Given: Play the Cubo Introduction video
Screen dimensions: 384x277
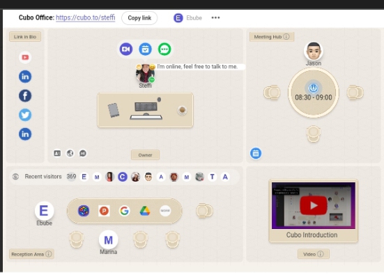Looking at the screenshot, I should tap(313, 205).
